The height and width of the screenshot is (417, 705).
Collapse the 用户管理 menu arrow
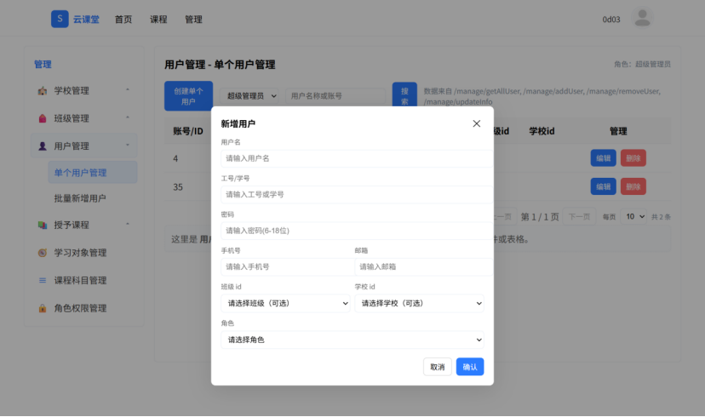tap(128, 146)
